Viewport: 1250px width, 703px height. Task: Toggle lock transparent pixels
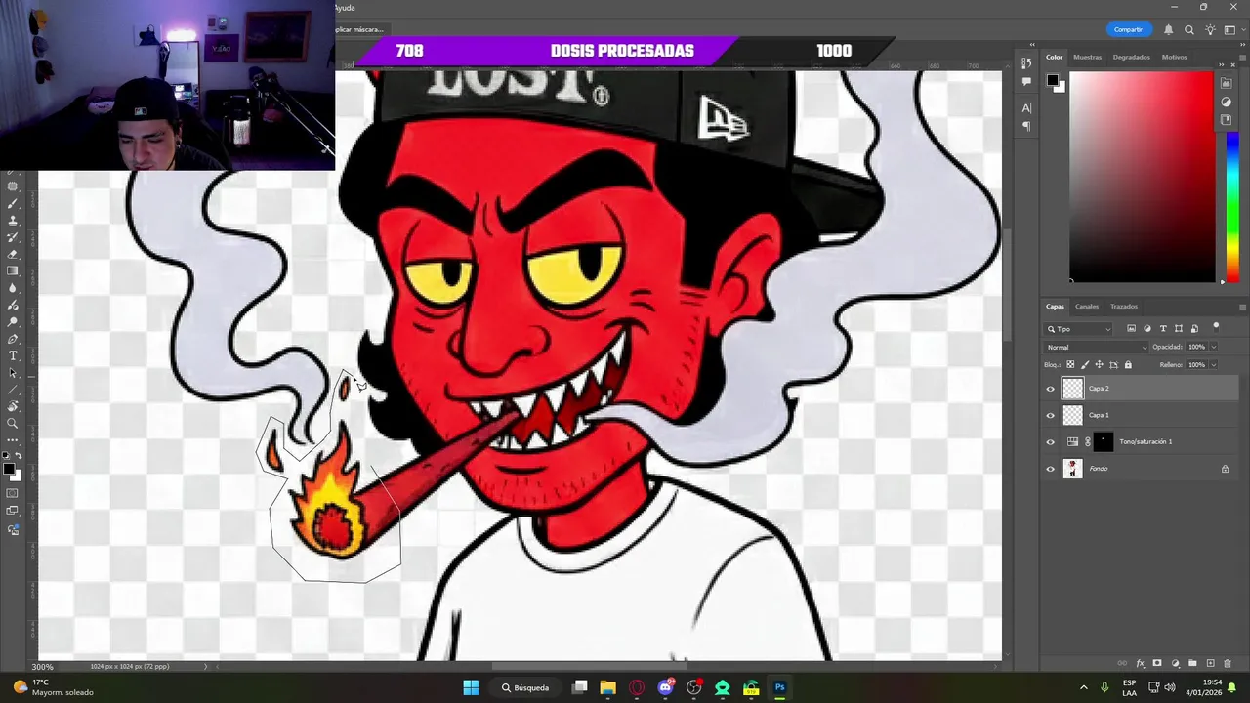point(1070,364)
